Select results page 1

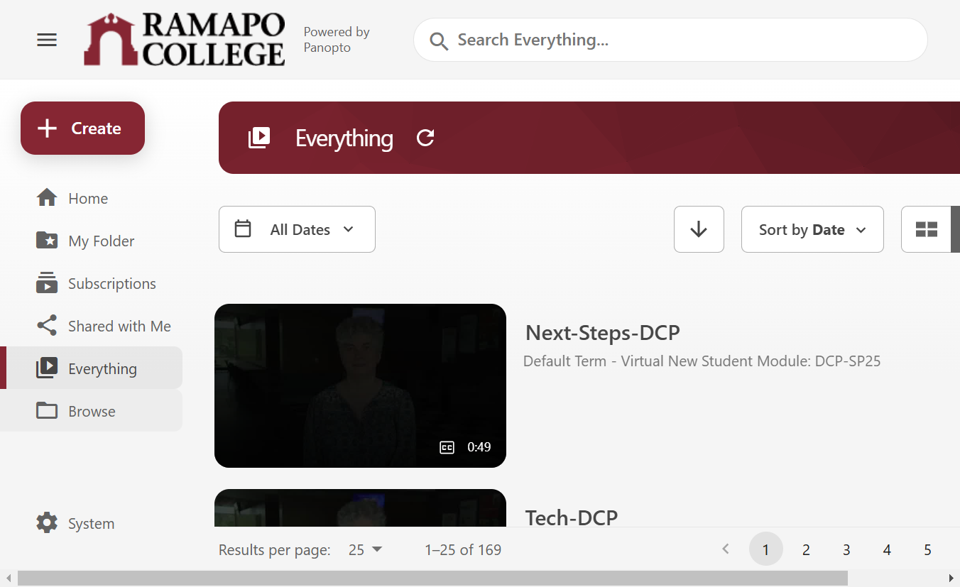pyautogui.click(x=766, y=549)
